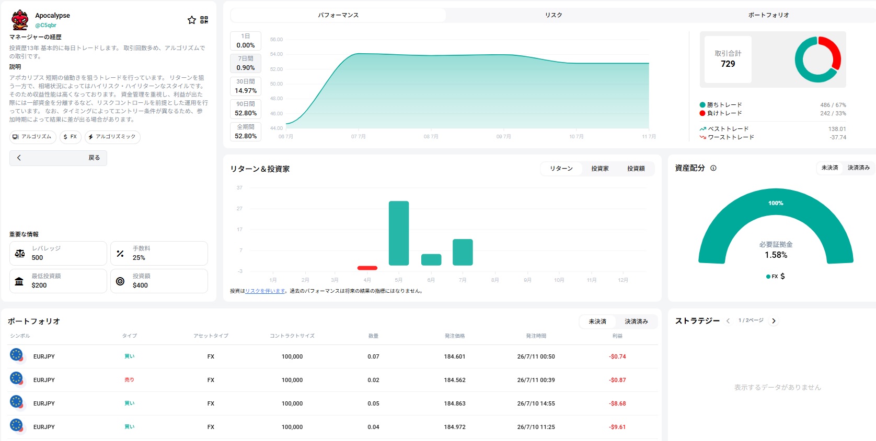Click EURJPY flag icon in -$8.68 row

17,402
